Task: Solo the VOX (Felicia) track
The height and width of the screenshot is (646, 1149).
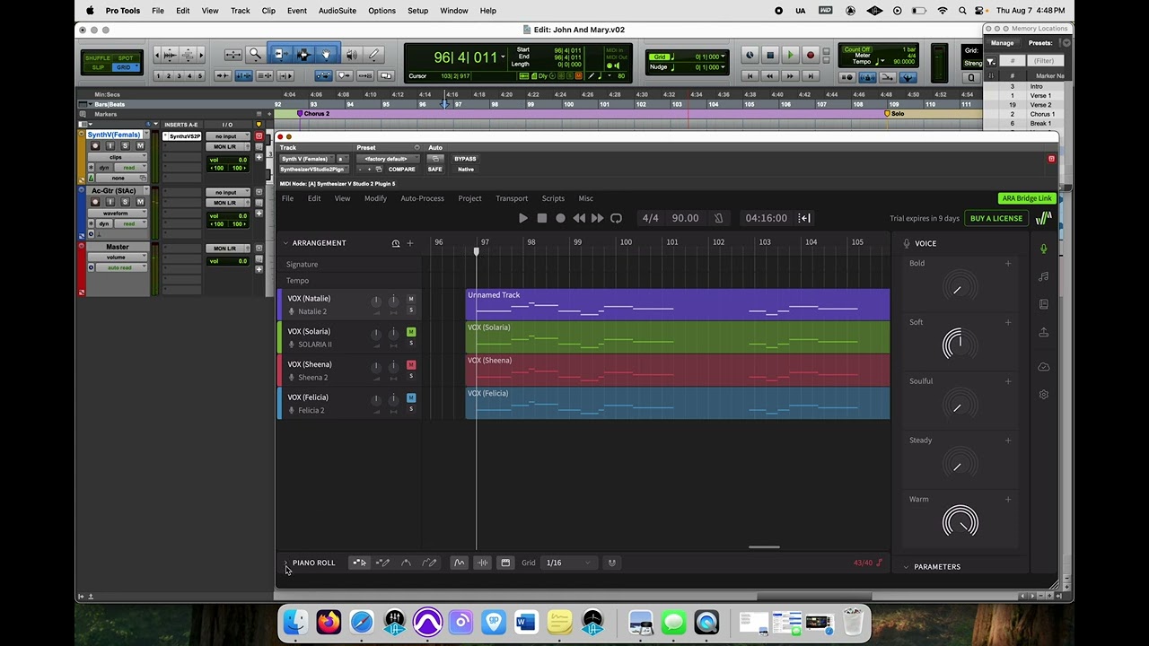Action: tap(411, 409)
